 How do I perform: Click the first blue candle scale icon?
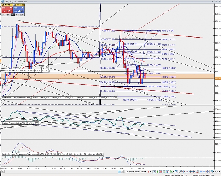(201, 172)
